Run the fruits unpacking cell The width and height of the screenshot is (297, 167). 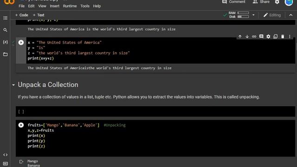pyautogui.click(x=21, y=125)
